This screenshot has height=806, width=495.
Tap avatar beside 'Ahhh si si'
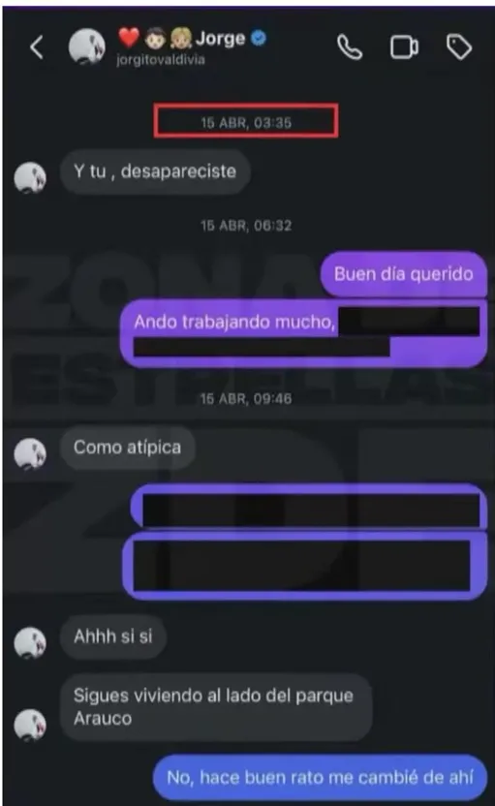[30, 642]
